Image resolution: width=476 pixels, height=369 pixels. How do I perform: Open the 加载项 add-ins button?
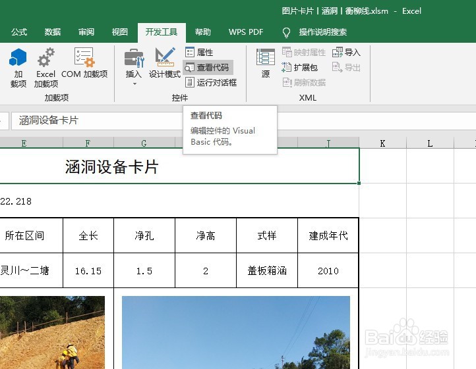tap(18, 67)
